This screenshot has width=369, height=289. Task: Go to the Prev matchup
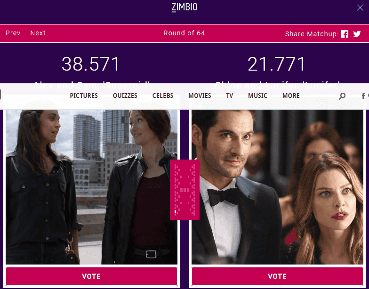click(13, 33)
